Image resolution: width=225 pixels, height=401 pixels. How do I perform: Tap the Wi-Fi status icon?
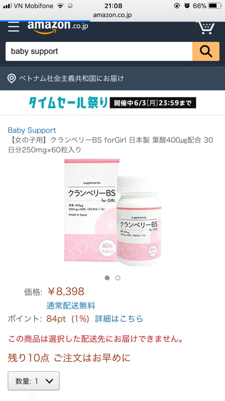60,6
